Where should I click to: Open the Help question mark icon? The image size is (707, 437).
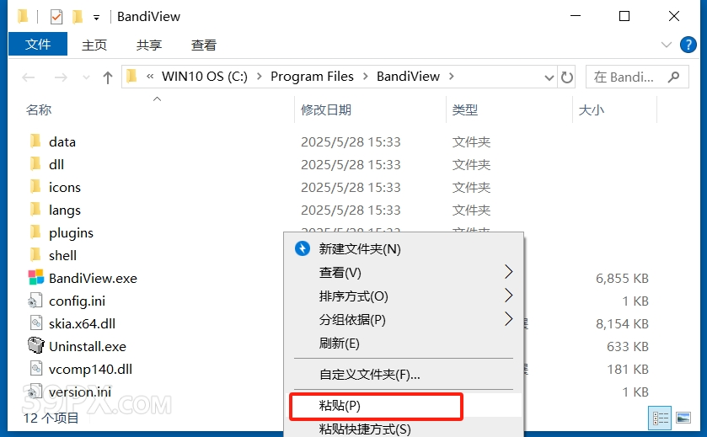coord(688,45)
